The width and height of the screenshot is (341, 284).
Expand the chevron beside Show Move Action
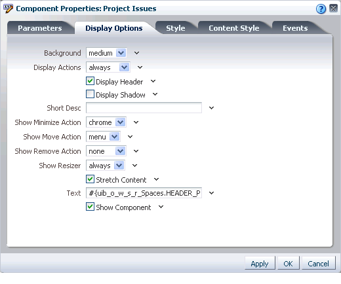tap(130, 137)
